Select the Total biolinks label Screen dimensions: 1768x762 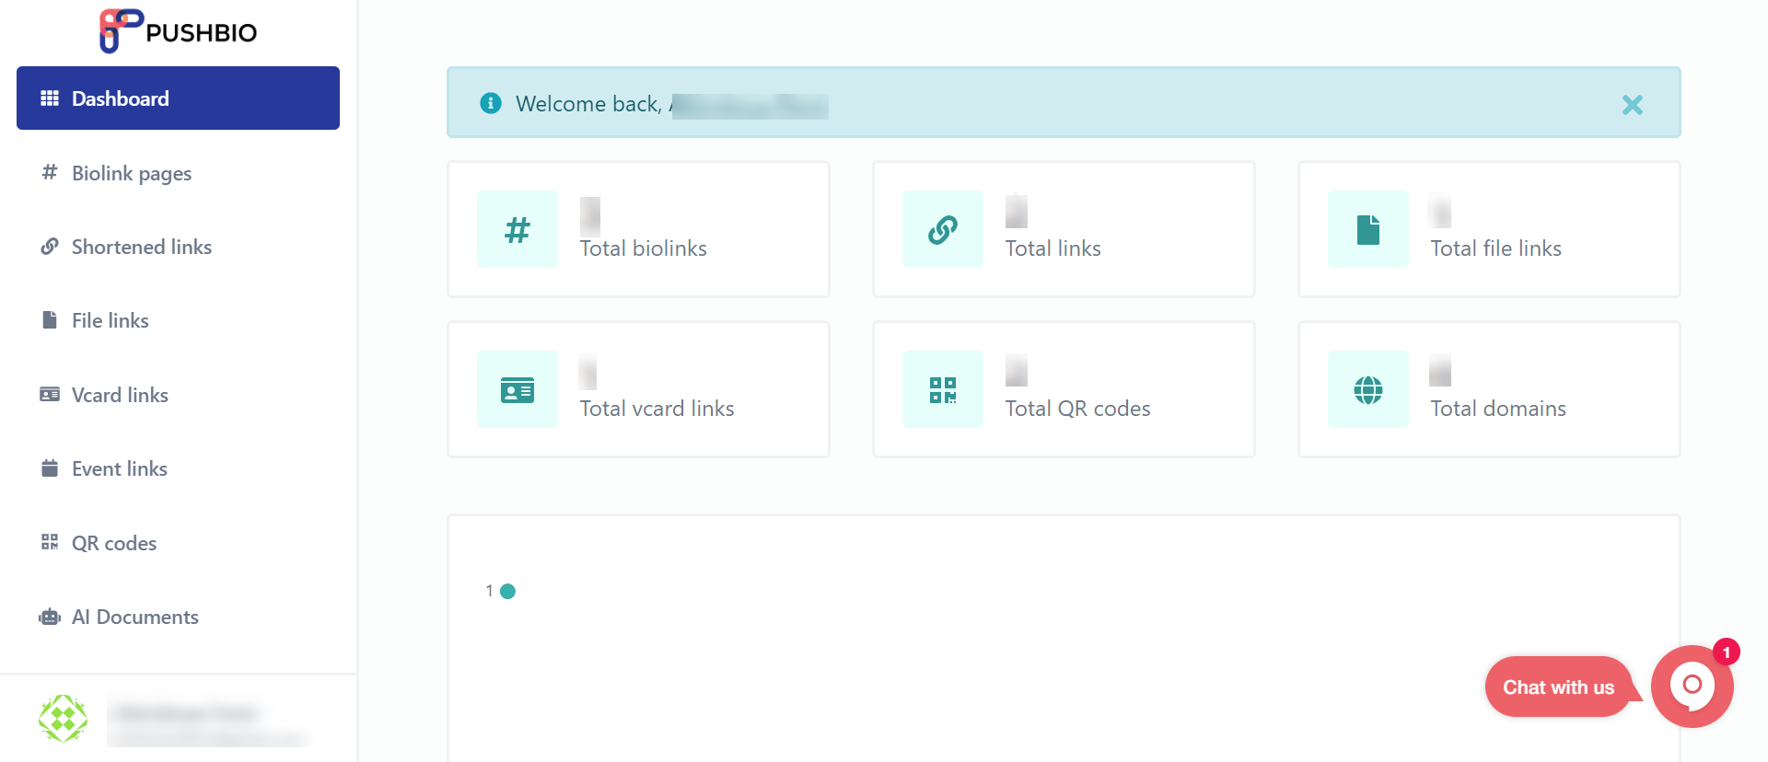(x=644, y=248)
